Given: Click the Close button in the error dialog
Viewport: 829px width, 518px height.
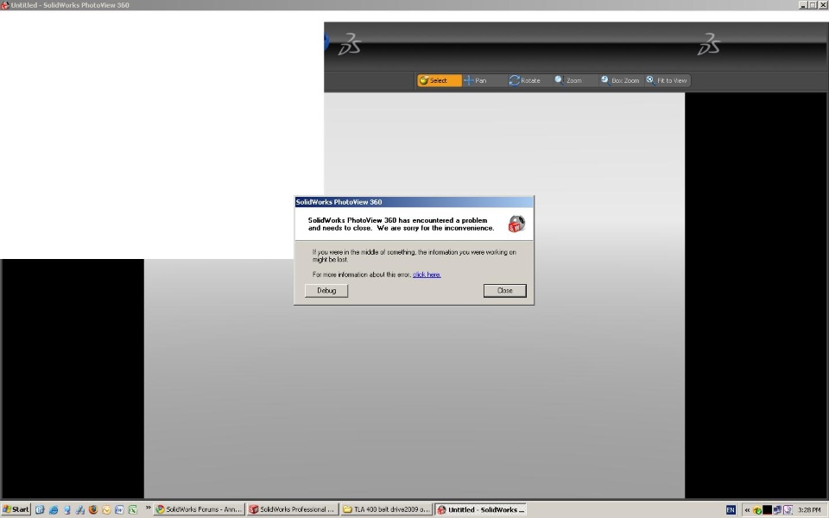Looking at the screenshot, I should point(505,291).
